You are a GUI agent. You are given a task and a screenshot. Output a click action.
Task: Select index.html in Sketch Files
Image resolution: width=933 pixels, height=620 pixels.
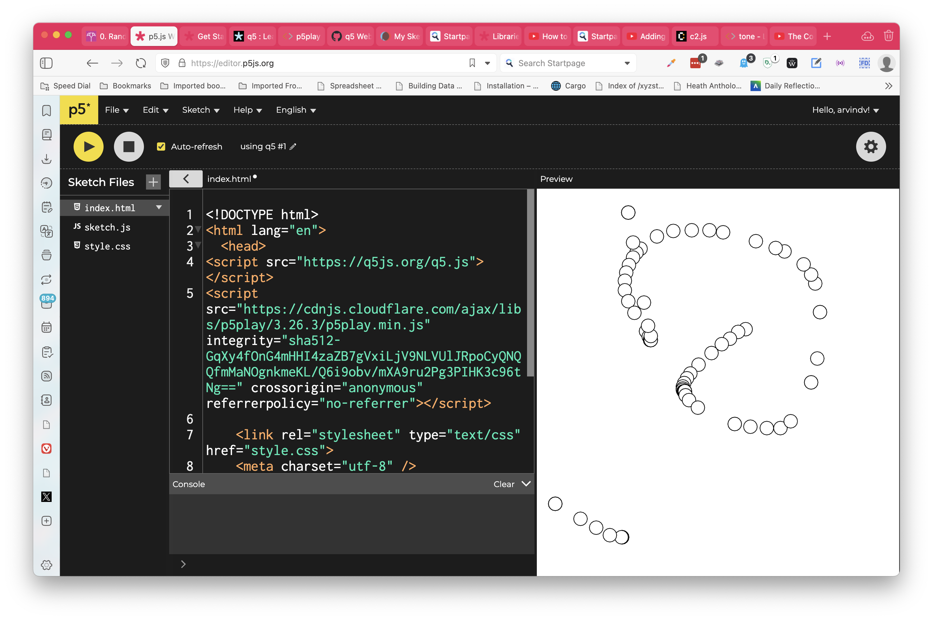click(110, 208)
